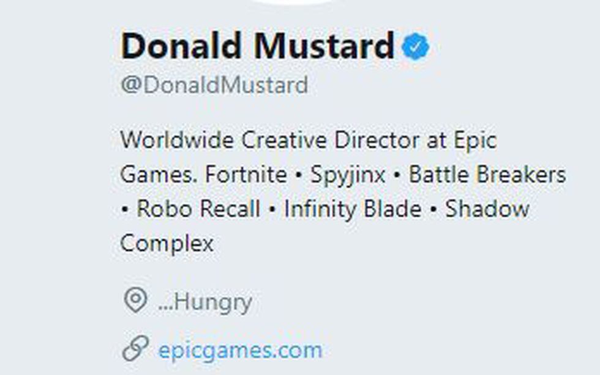The width and height of the screenshot is (600, 375).
Task: Click the word Fortnite in bio
Action: tap(246, 175)
